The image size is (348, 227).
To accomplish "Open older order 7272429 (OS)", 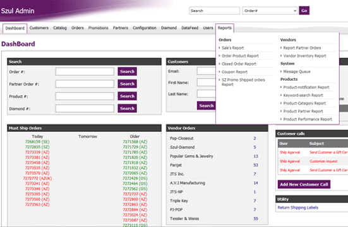I will pos(135,178).
